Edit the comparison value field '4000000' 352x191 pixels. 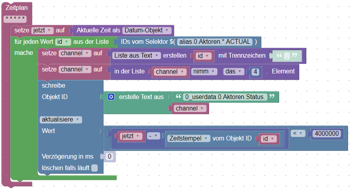pyautogui.click(x=327, y=134)
